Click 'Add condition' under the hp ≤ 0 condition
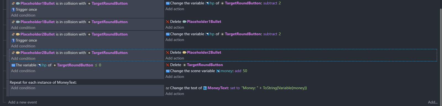 (23, 71)
